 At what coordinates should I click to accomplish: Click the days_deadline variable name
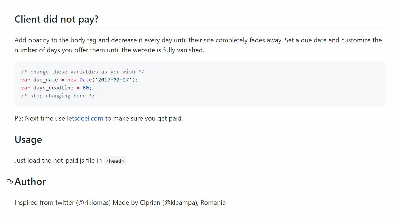(x=53, y=88)
